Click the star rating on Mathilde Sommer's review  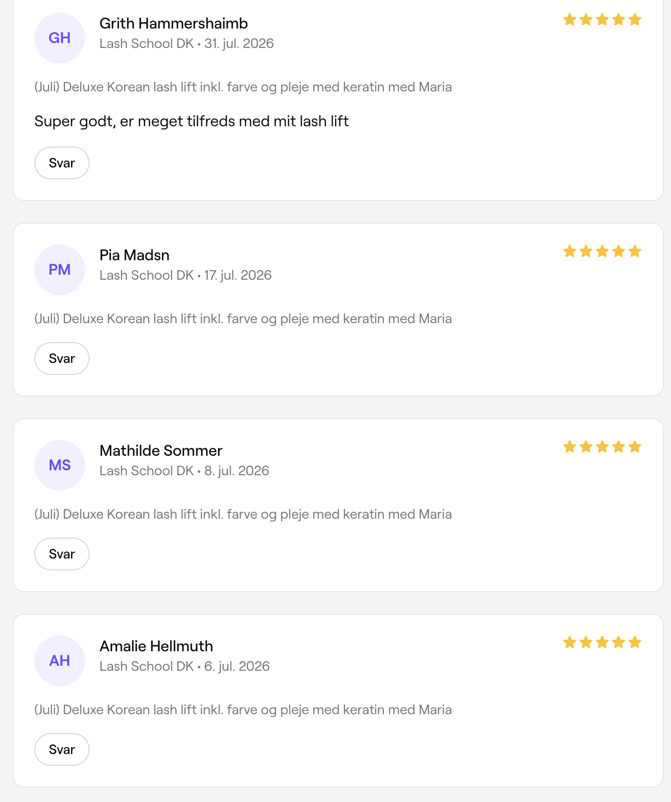[x=602, y=447]
